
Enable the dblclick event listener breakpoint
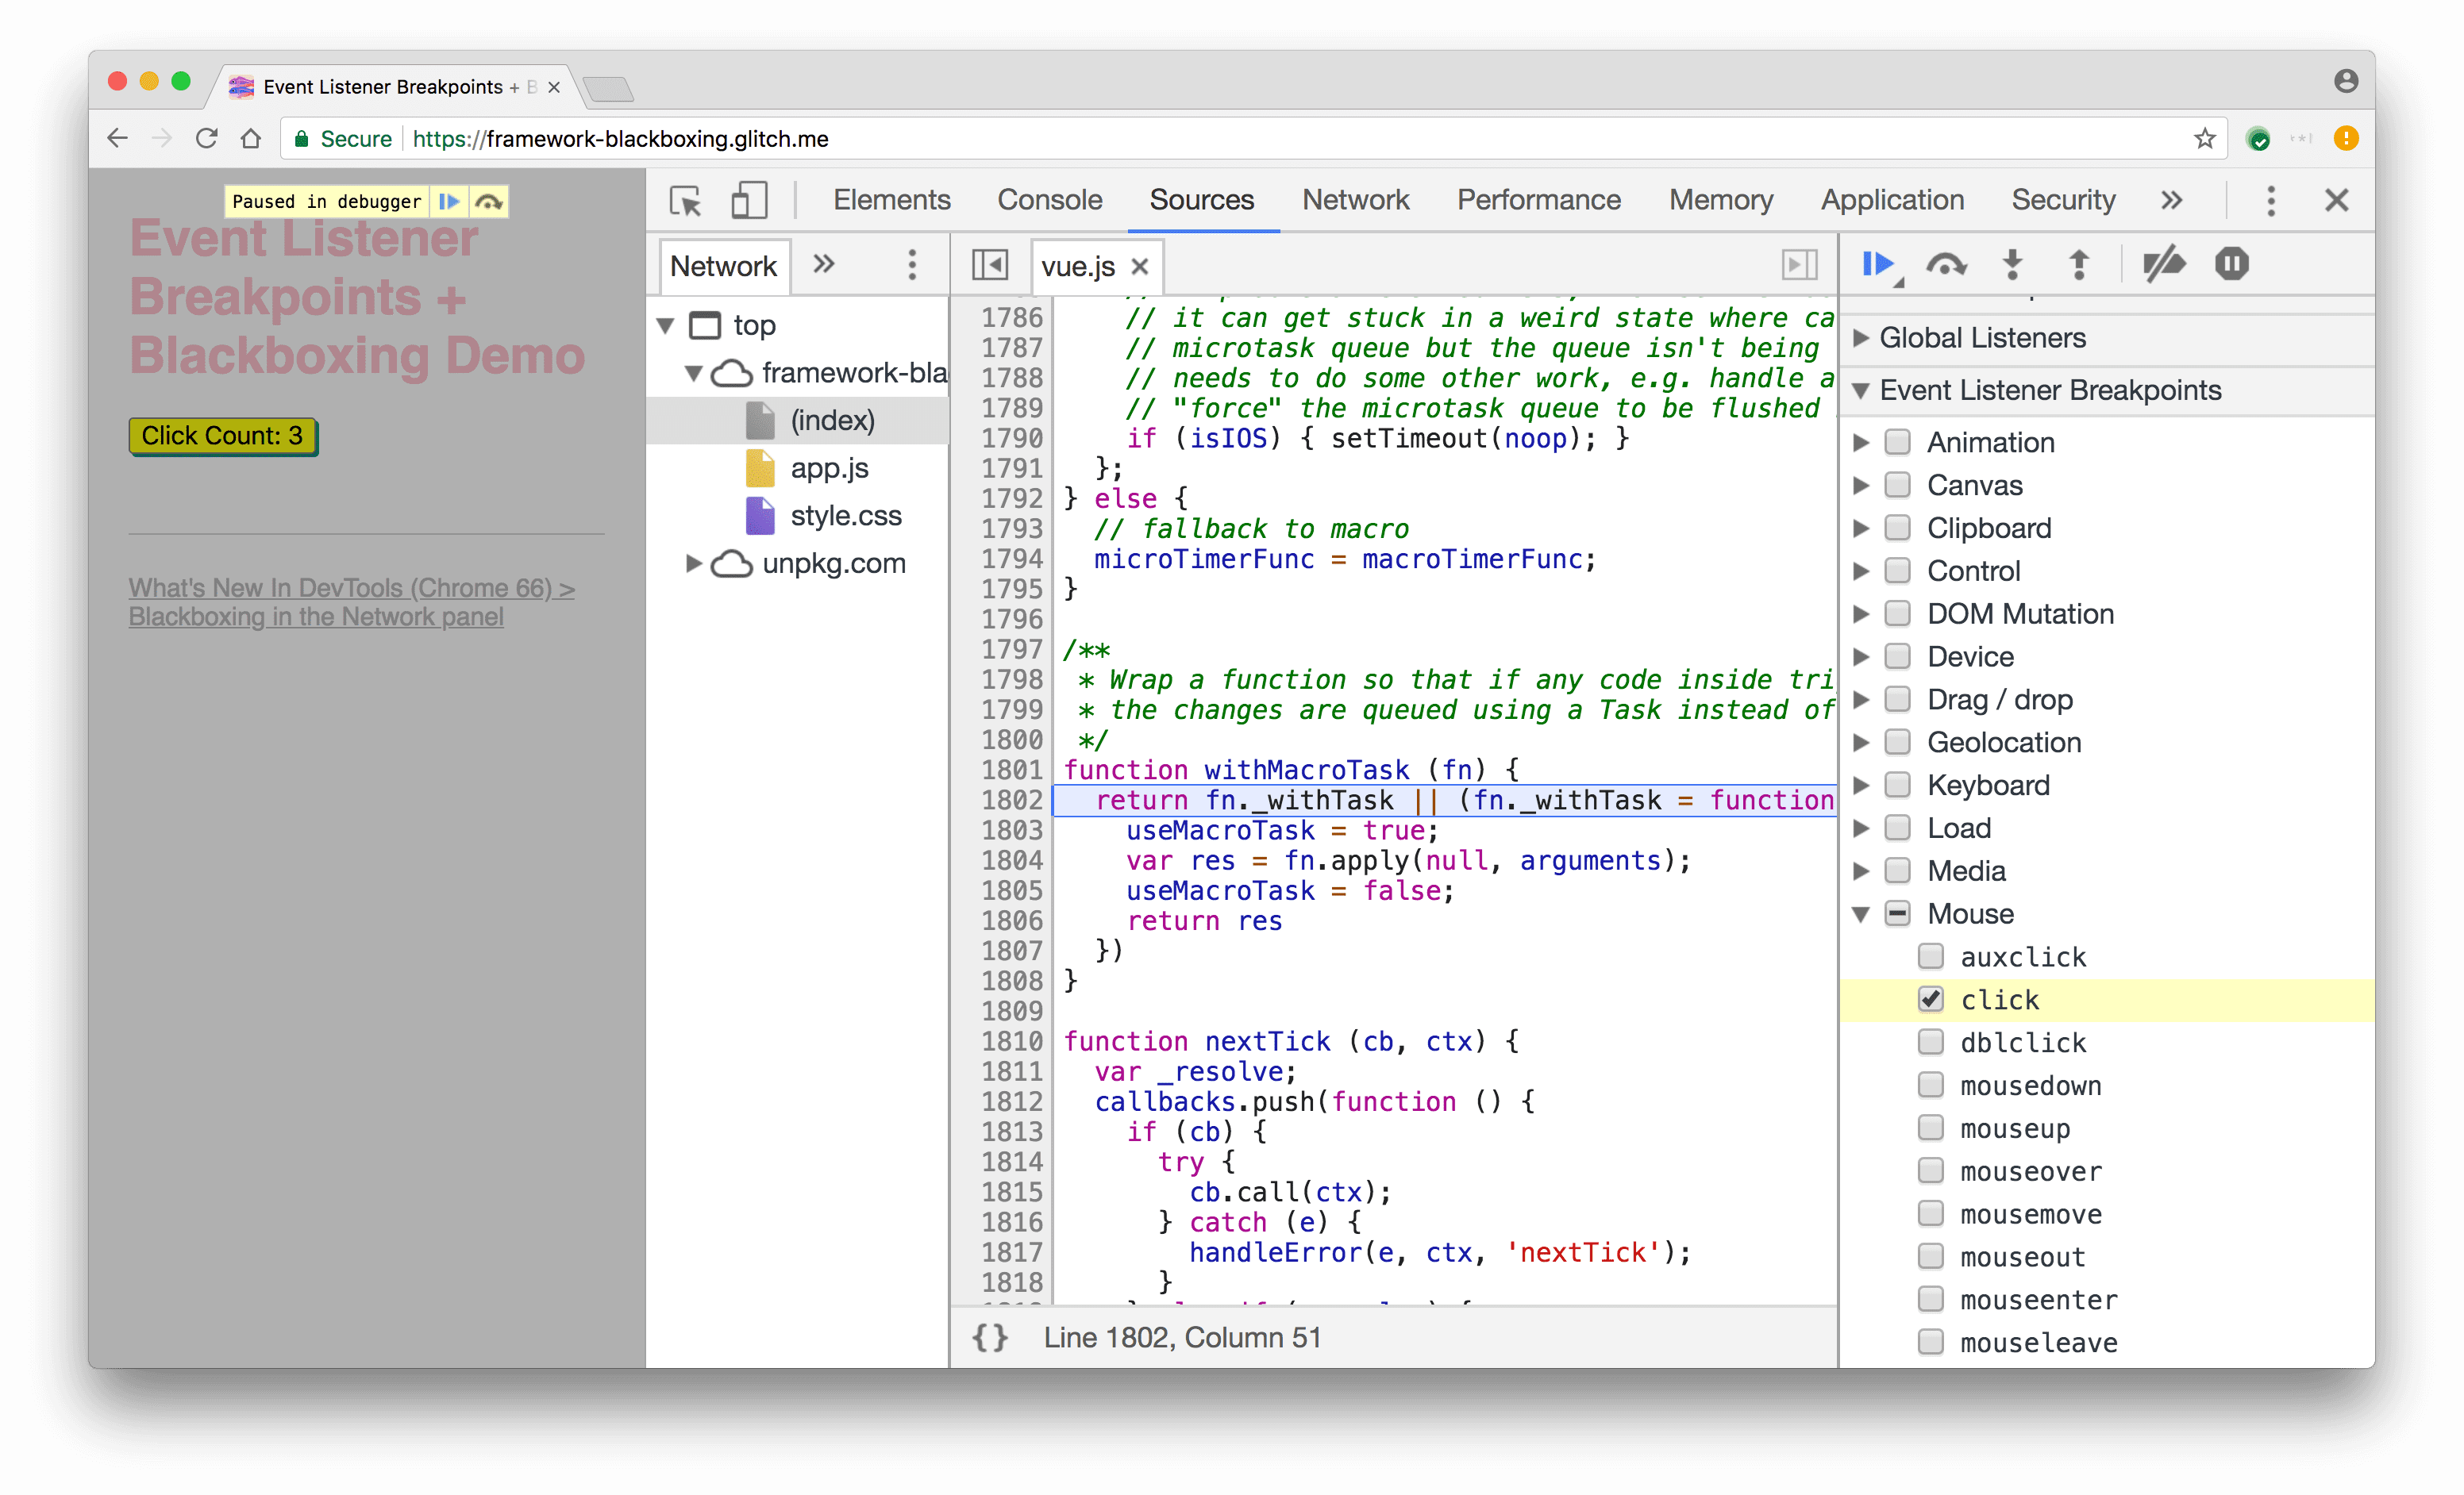pos(1931,1040)
